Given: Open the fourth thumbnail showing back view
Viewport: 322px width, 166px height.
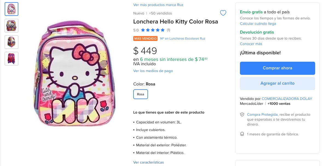Looking at the screenshot, I should (11, 58).
